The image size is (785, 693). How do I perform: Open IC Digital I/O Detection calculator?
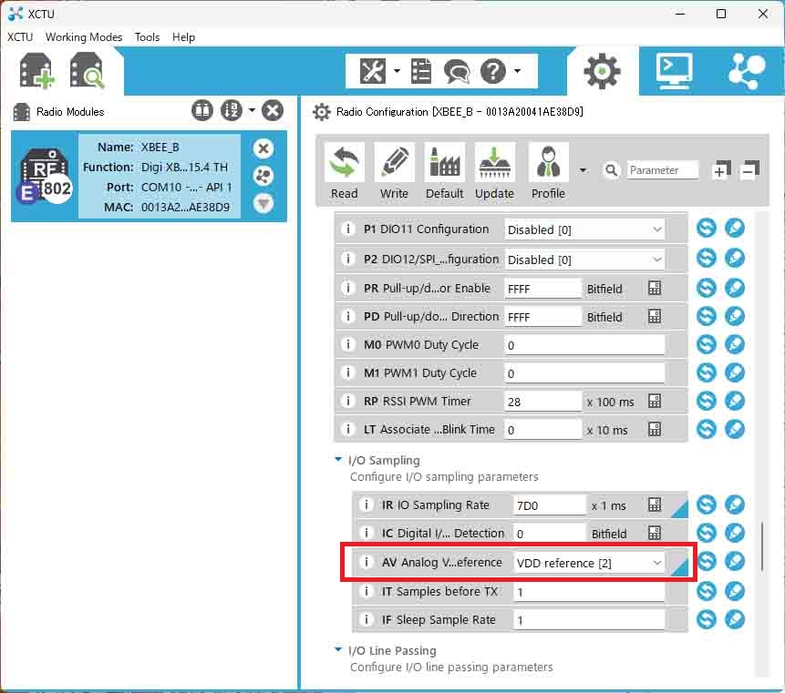click(655, 533)
